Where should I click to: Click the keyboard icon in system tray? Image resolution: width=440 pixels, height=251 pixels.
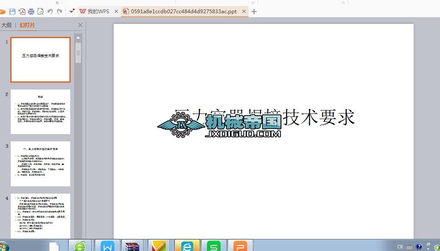pos(410,247)
